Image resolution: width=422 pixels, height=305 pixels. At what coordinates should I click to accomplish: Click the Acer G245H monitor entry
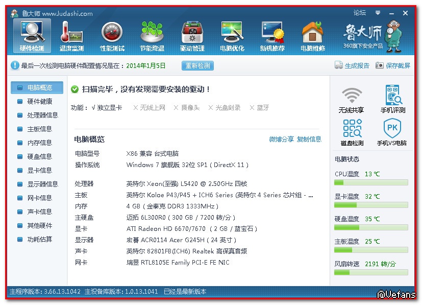(x=181, y=240)
